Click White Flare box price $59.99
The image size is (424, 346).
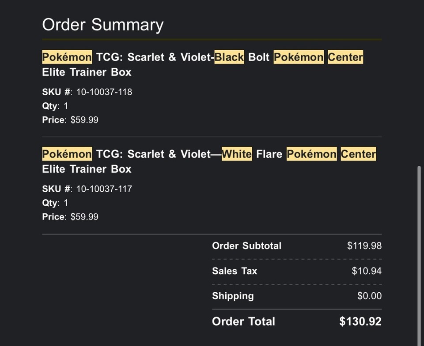[84, 217]
